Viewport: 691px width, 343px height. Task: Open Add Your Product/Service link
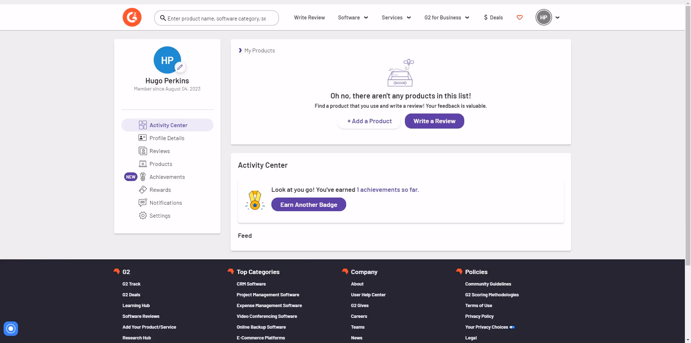[149, 327]
